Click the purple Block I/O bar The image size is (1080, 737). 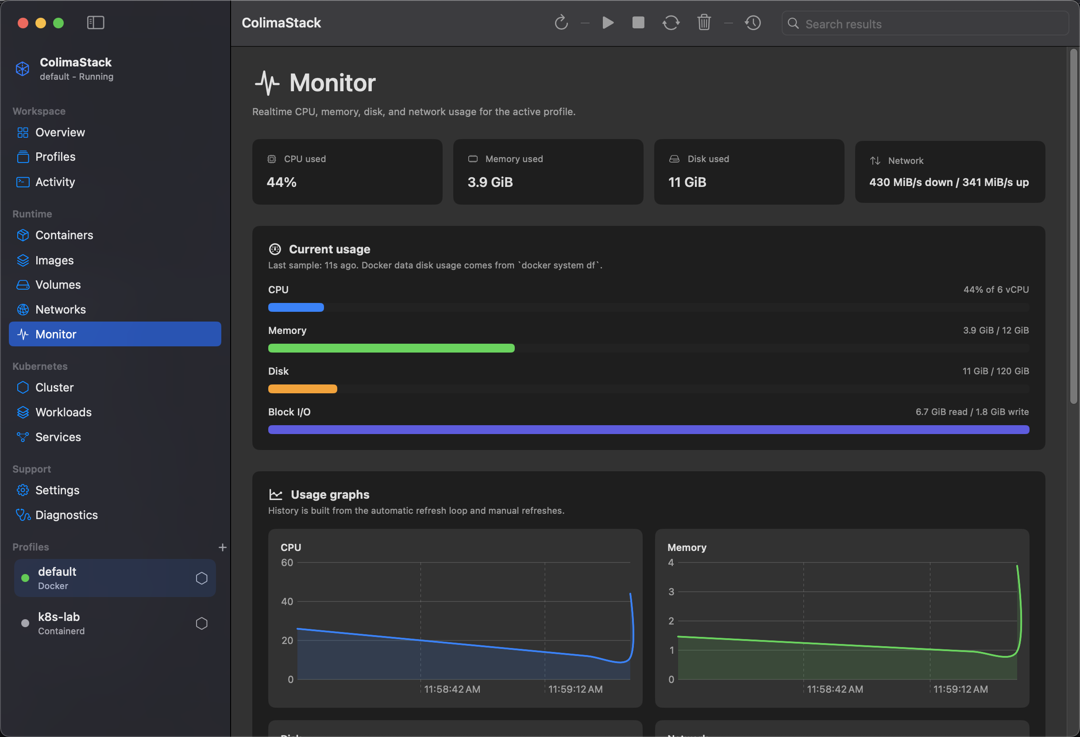click(x=649, y=430)
